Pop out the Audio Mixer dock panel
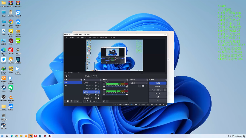Screen dimensions: 246x138 [127, 80]
